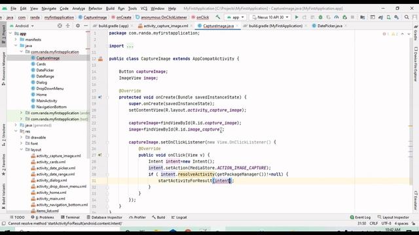This screenshot has height=235, width=419.
Task: Jump to next highlighted error arrow
Action: pos(409,34)
